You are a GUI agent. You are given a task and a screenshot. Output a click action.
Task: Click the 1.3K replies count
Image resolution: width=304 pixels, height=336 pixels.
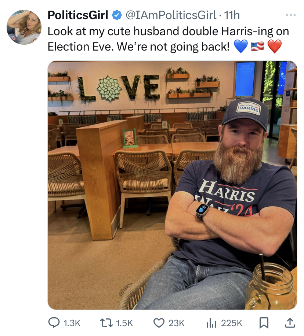click(x=72, y=323)
